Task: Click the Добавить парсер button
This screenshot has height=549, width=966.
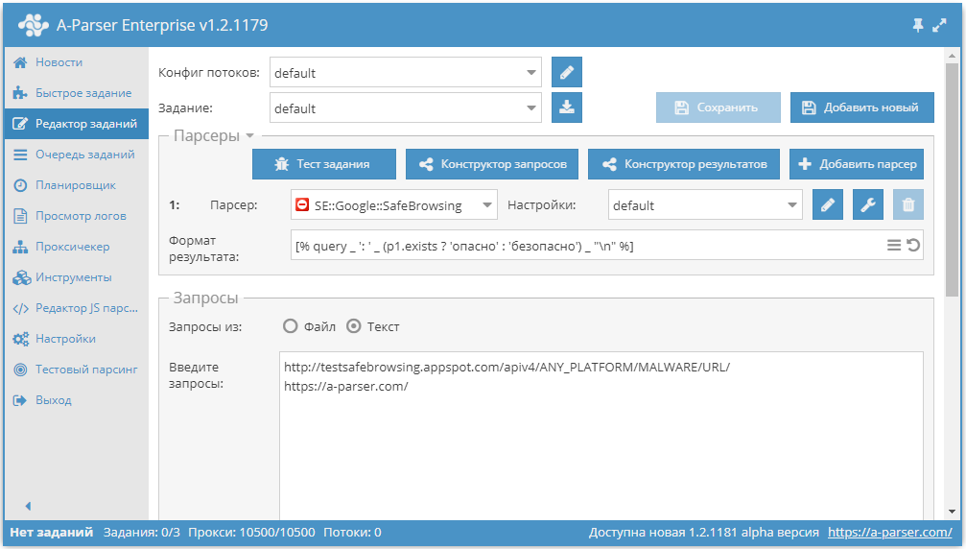Action: point(857,164)
